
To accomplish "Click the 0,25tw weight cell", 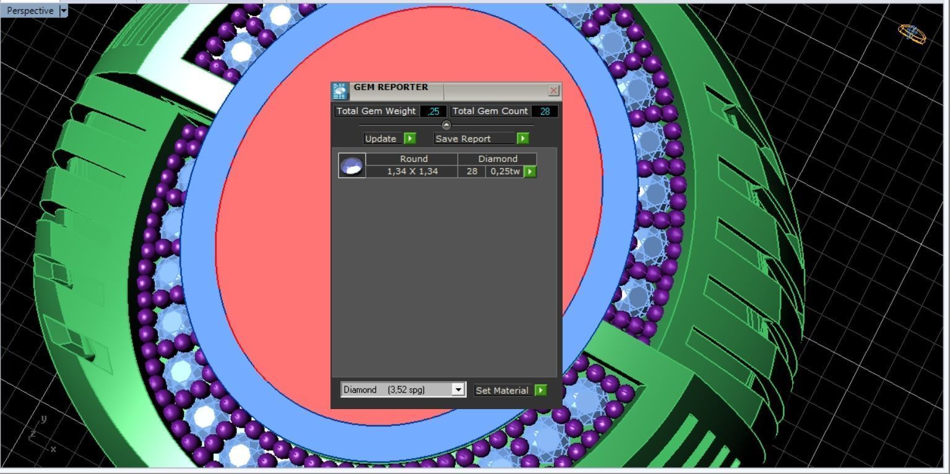I will [x=505, y=171].
